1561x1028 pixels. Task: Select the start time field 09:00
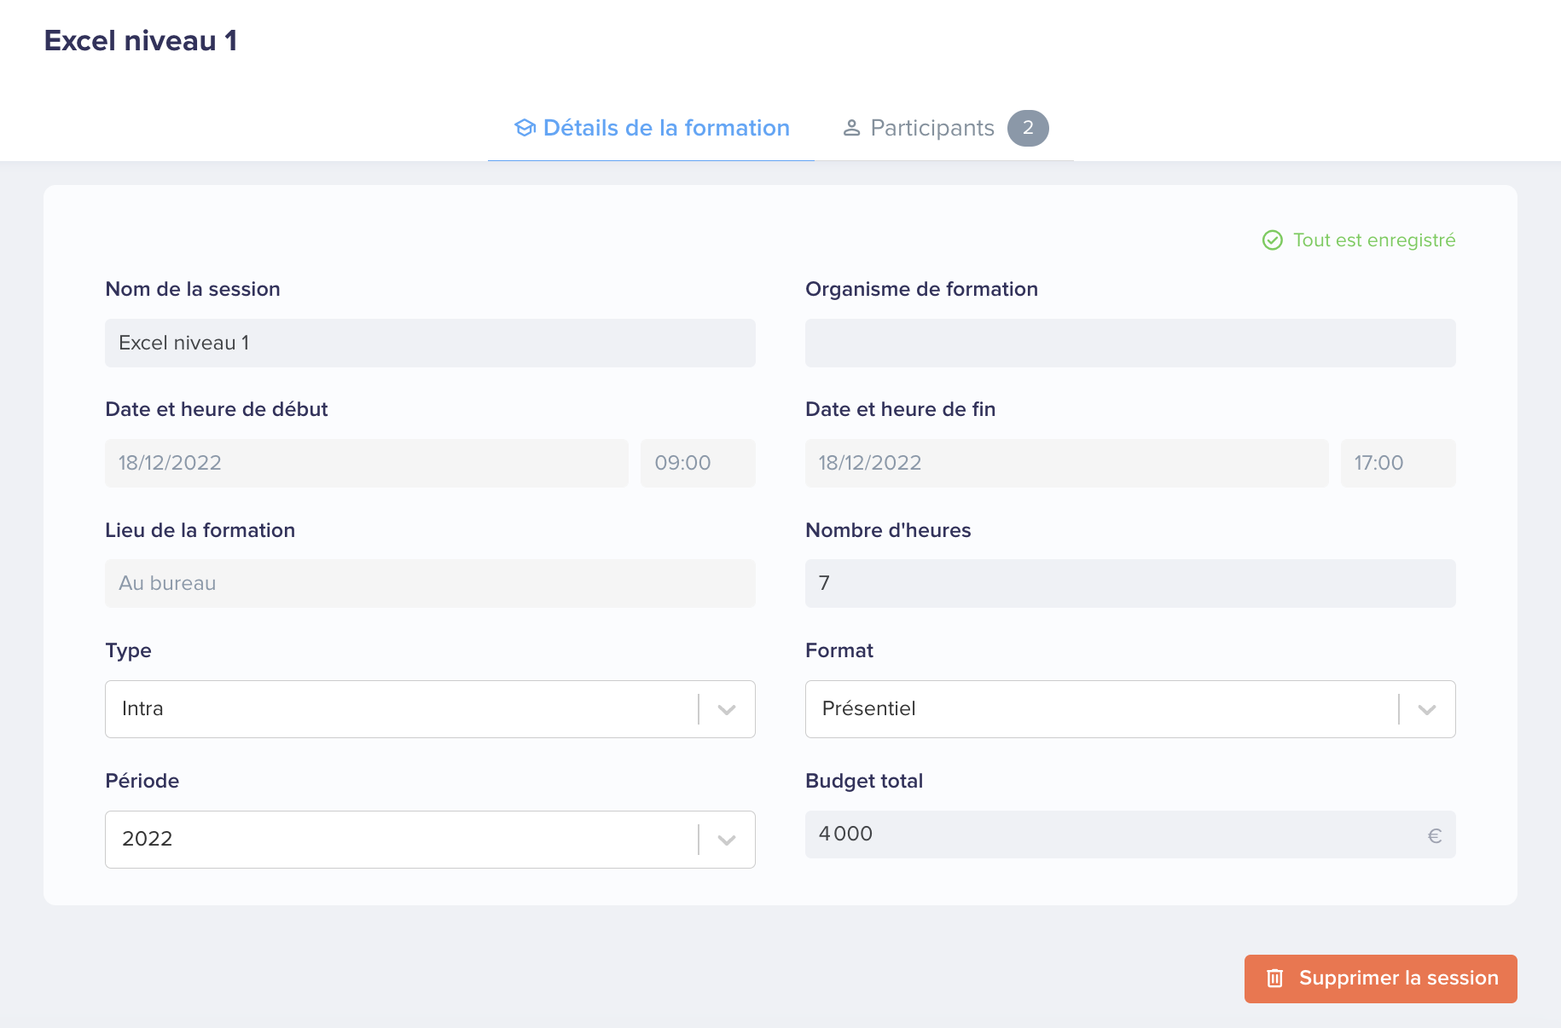point(698,463)
